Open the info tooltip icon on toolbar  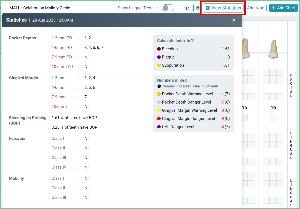pos(186,8)
